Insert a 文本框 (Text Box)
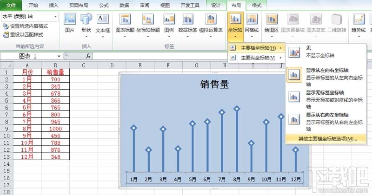This screenshot has width=372, height=195. [103, 25]
